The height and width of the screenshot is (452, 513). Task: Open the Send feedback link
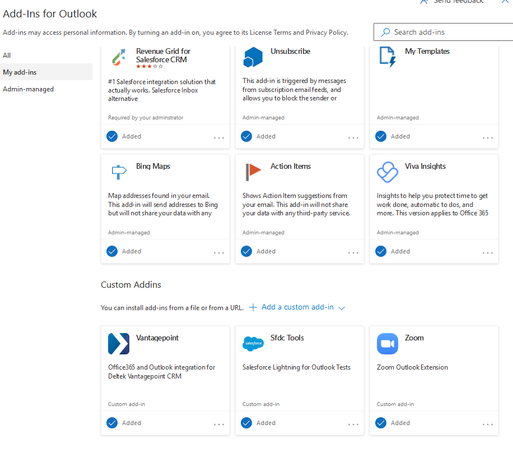coord(458,2)
